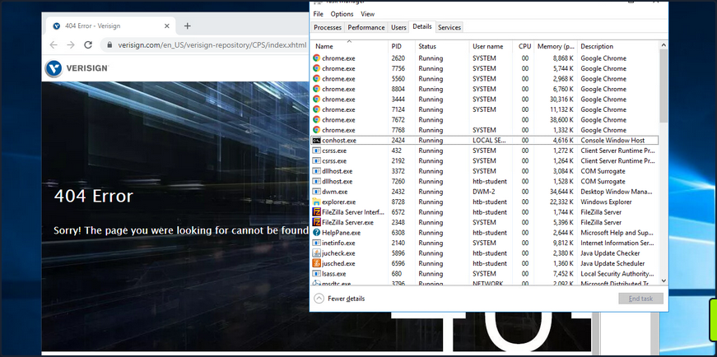This screenshot has width=717, height=357.
Task: Click Chrome's back arrow button
Action: pyautogui.click(x=54, y=44)
